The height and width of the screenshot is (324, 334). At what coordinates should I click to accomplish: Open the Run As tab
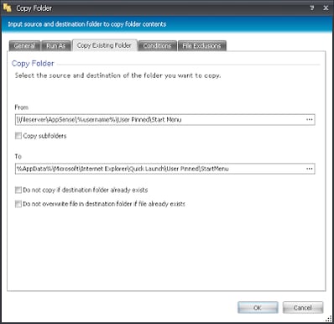pos(56,46)
